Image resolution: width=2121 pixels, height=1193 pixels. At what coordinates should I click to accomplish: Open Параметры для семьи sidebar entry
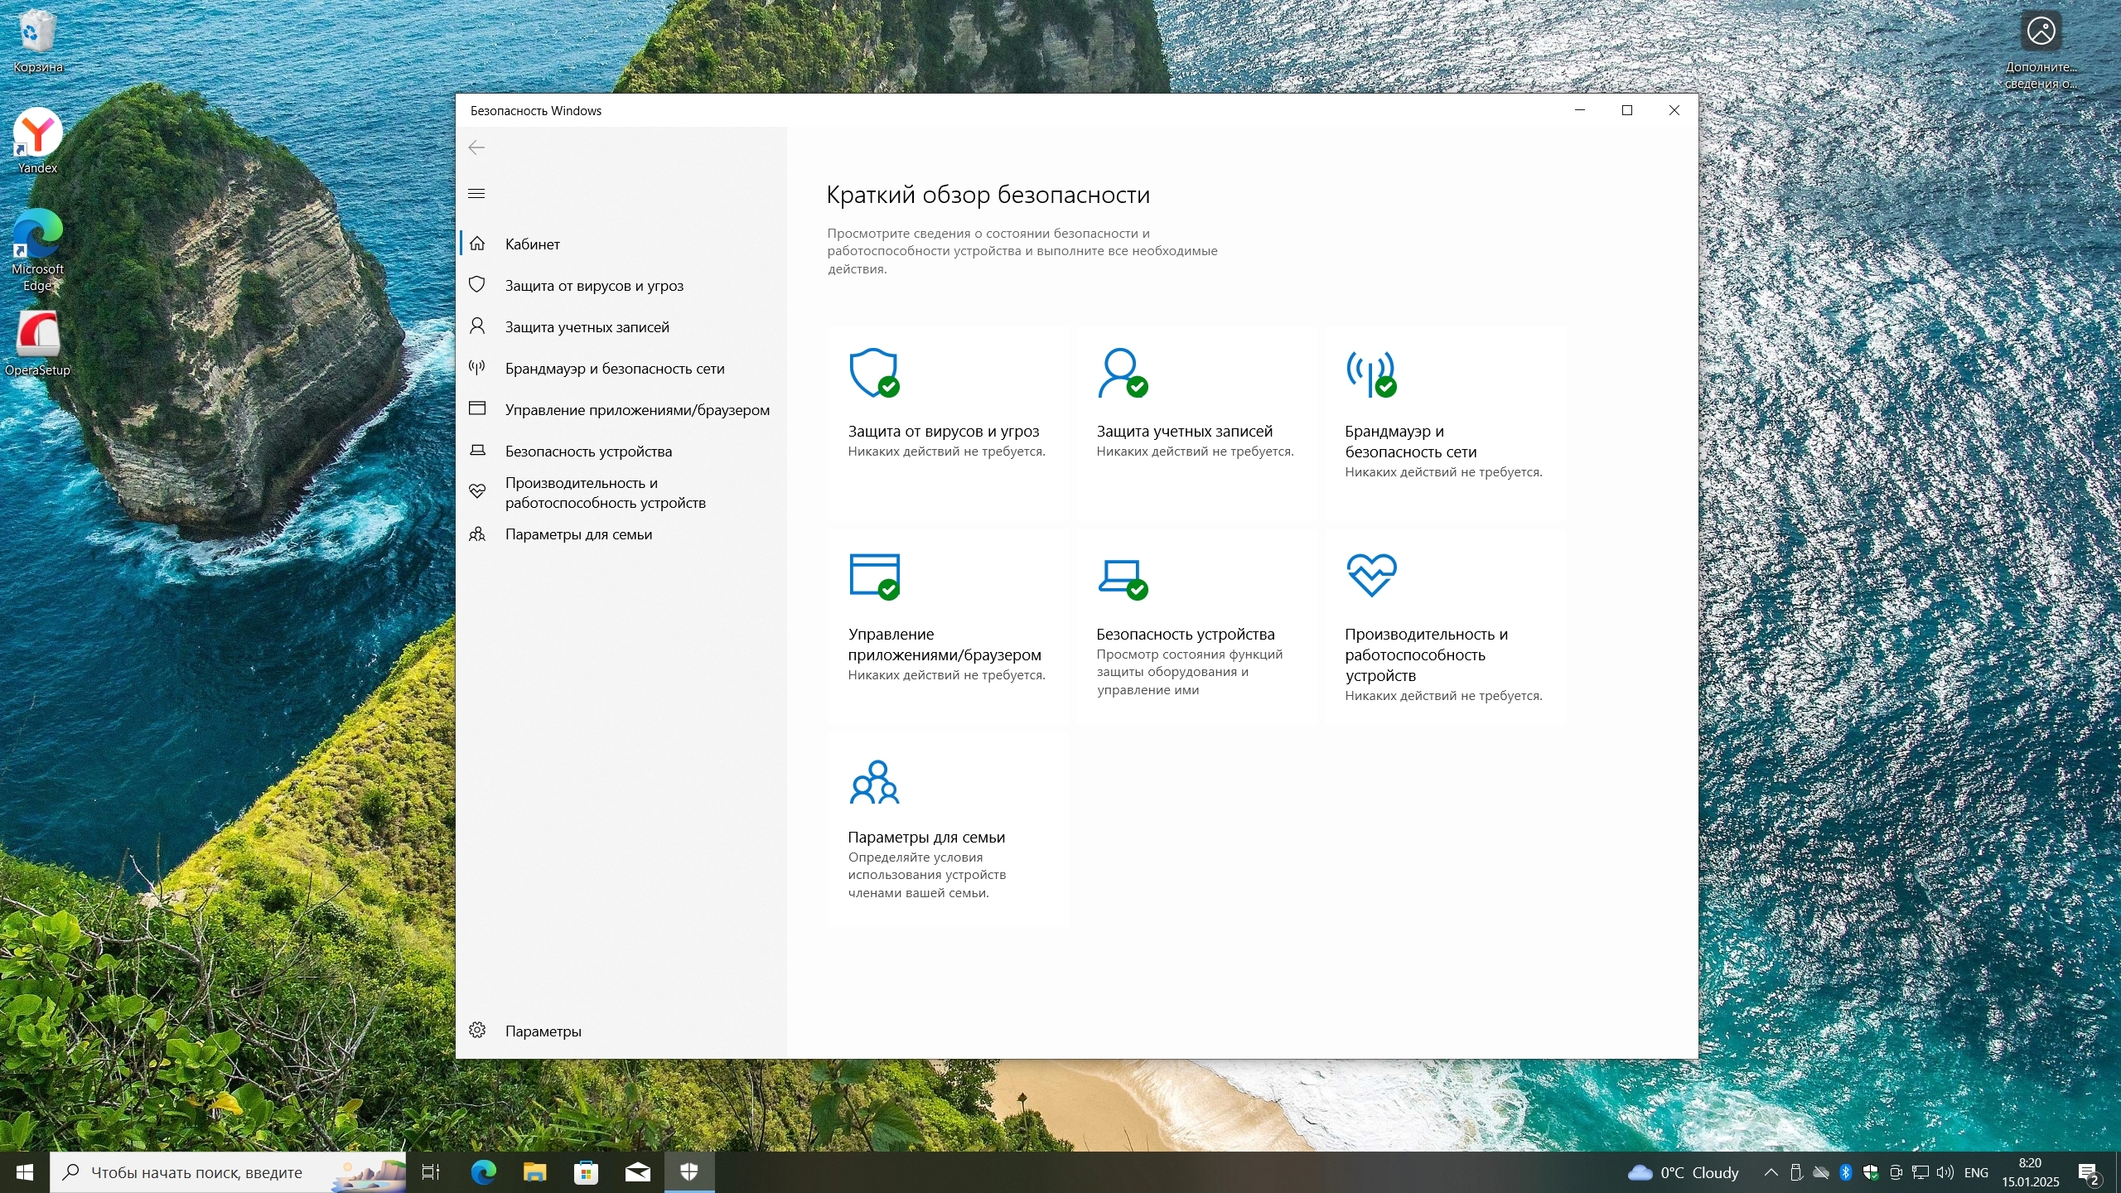[578, 534]
